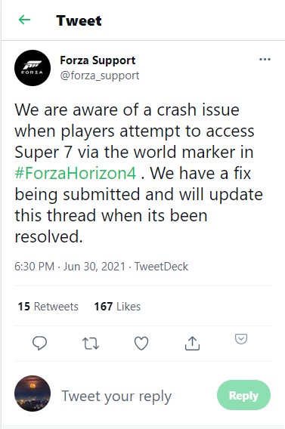The image size is (285, 429).
Task: Click the Tweet header title
Action: [79, 20]
